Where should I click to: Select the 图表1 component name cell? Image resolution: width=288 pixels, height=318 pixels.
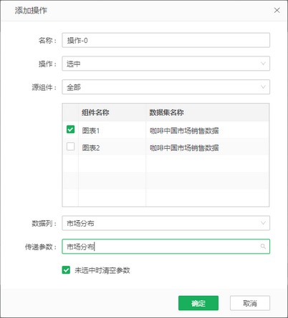click(x=112, y=131)
